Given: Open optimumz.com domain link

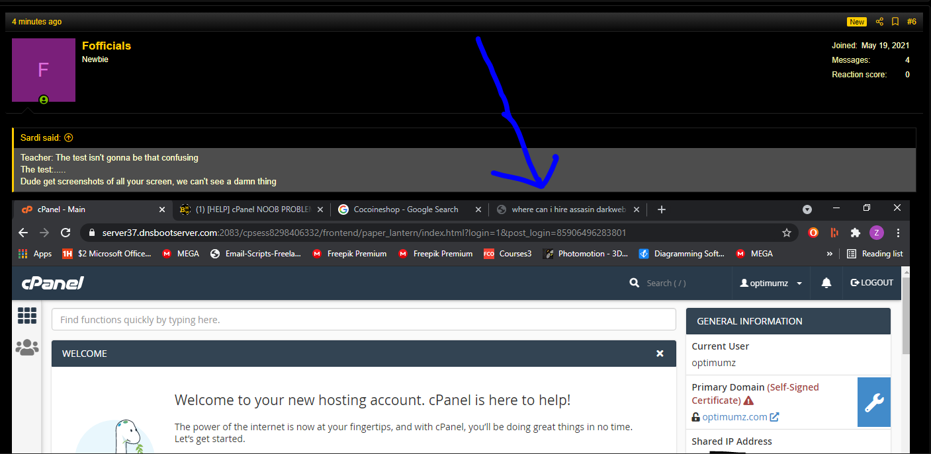Looking at the screenshot, I should pos(740,417).
